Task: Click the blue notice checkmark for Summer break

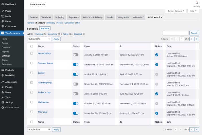Action: coord(156,64)
